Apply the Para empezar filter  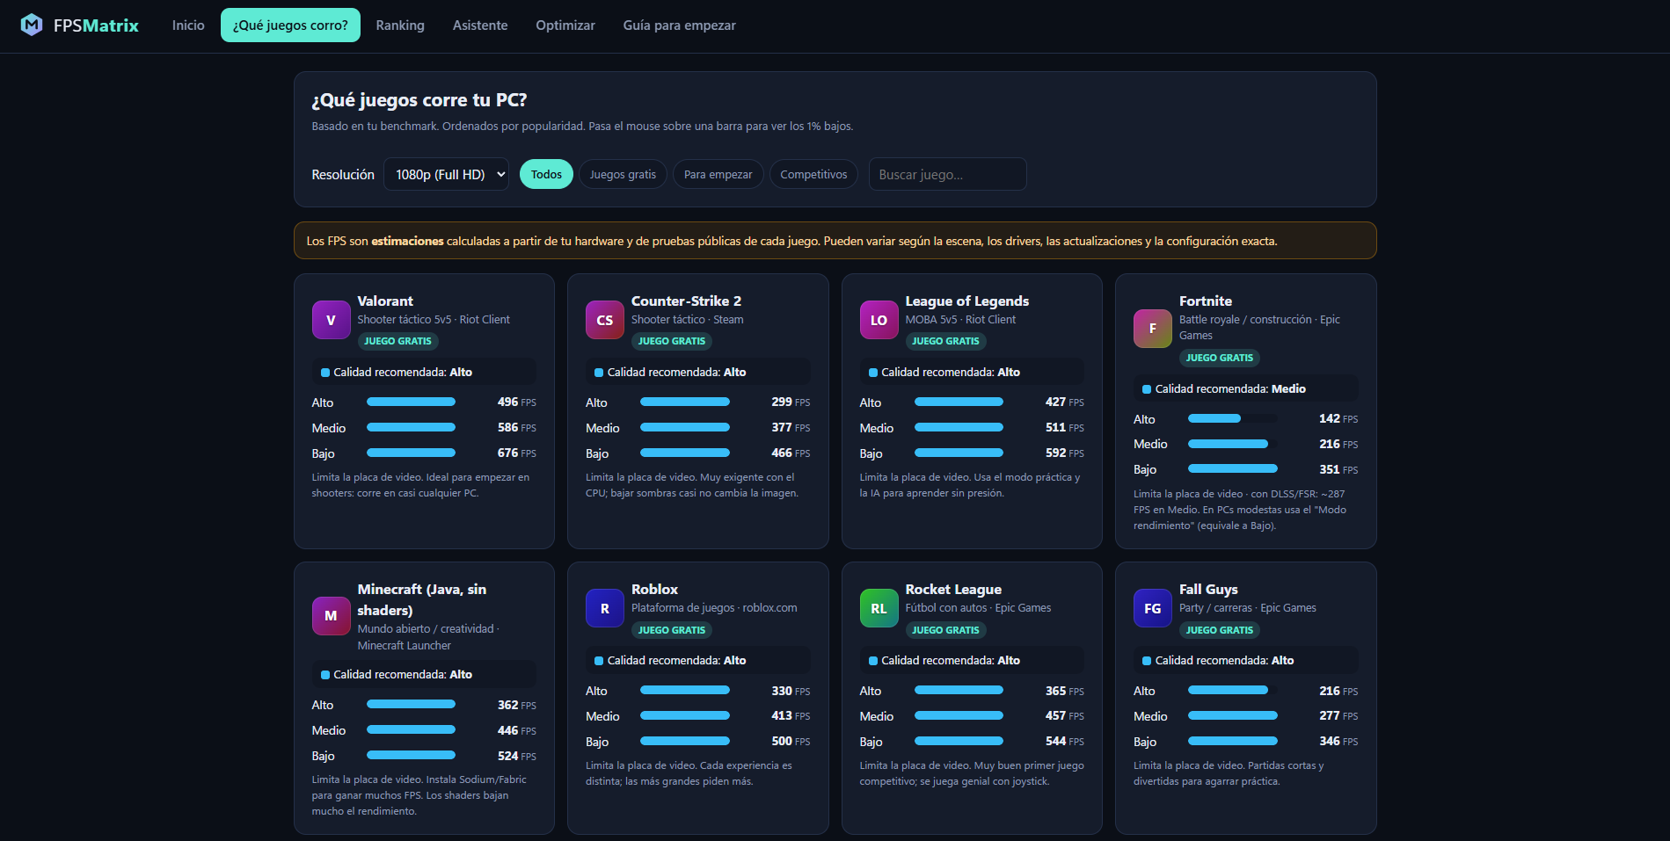point(718,174)
